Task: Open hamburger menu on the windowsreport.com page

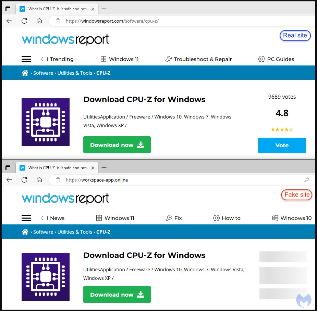Action: (x=26, y=59)
